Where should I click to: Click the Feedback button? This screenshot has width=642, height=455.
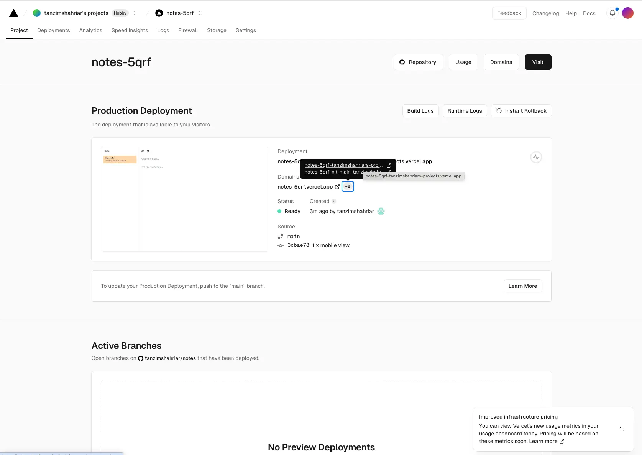click(x=509, y=13)
